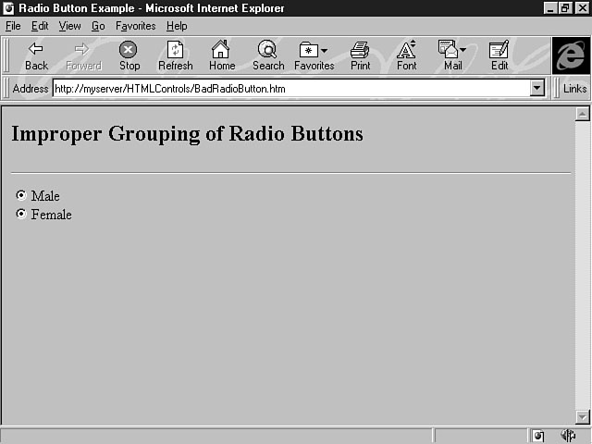
Task: Select the Male radio button
Action: 21,195
